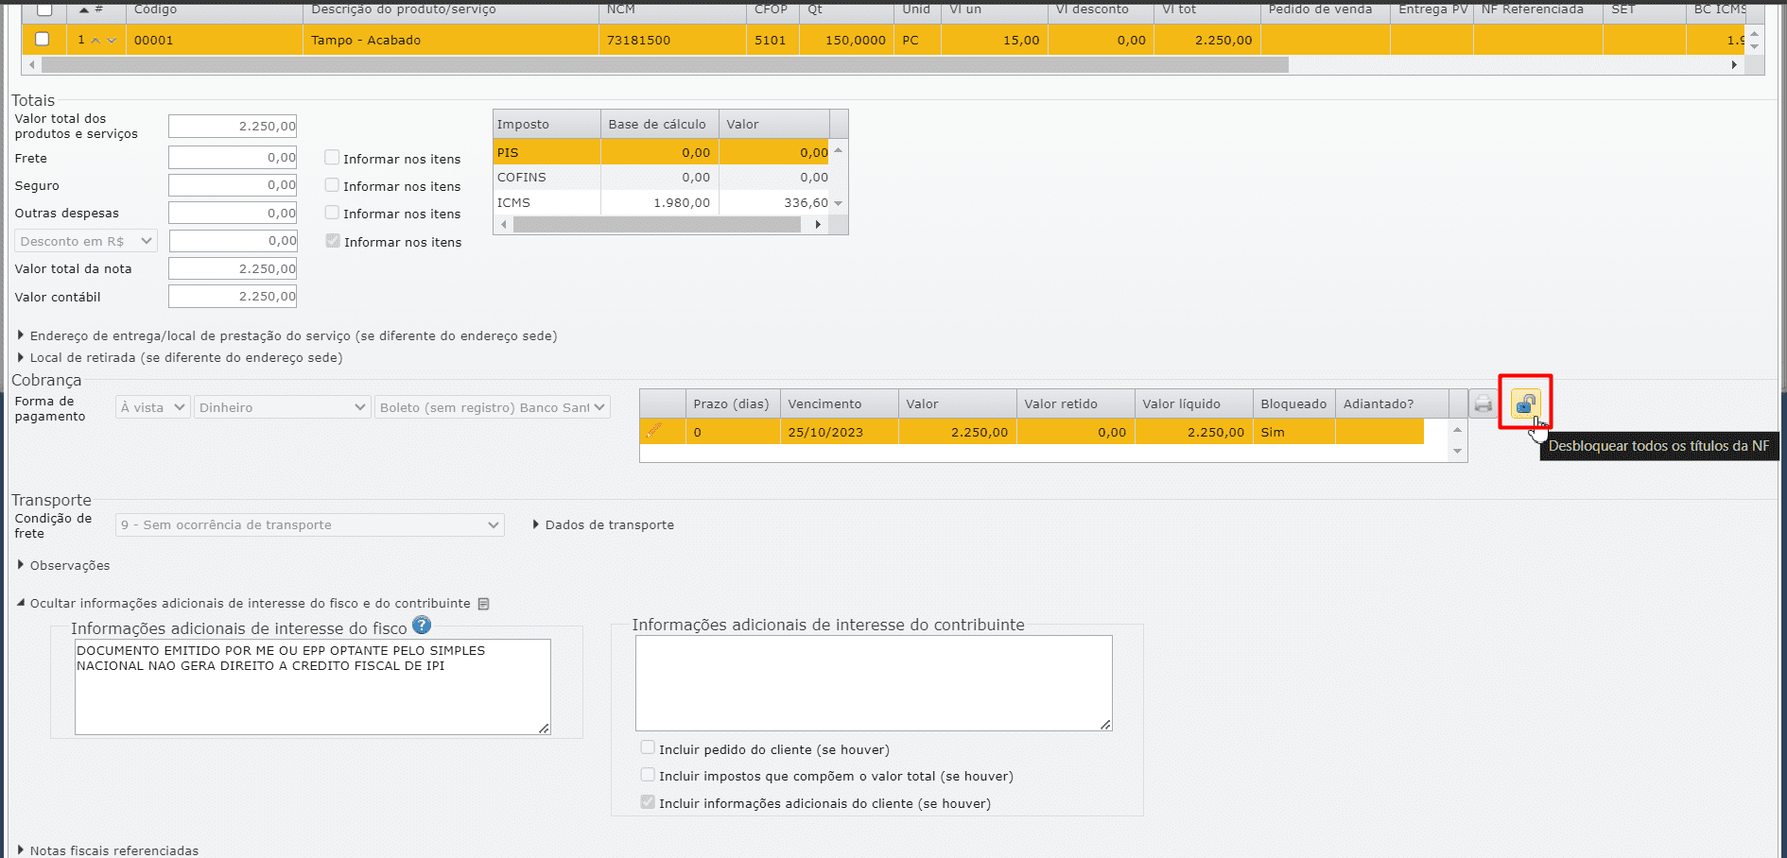Click the CFOP cell 5101
Viewport: 1787px width, 858px height.
tap(772, 40)
